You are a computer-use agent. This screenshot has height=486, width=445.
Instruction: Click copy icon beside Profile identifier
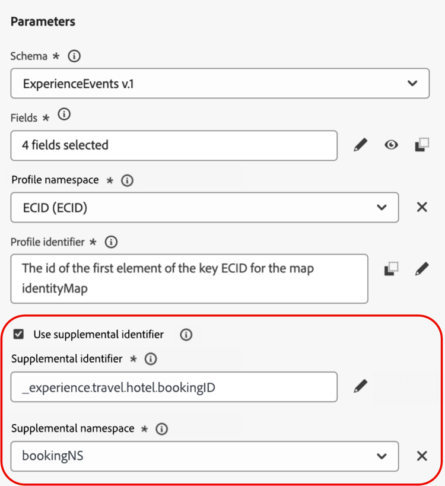pyautogui.click(x=391, y=269)
